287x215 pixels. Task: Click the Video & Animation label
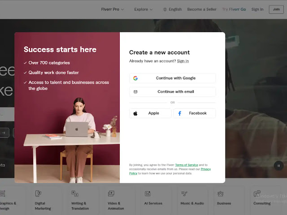coord(116,206)
